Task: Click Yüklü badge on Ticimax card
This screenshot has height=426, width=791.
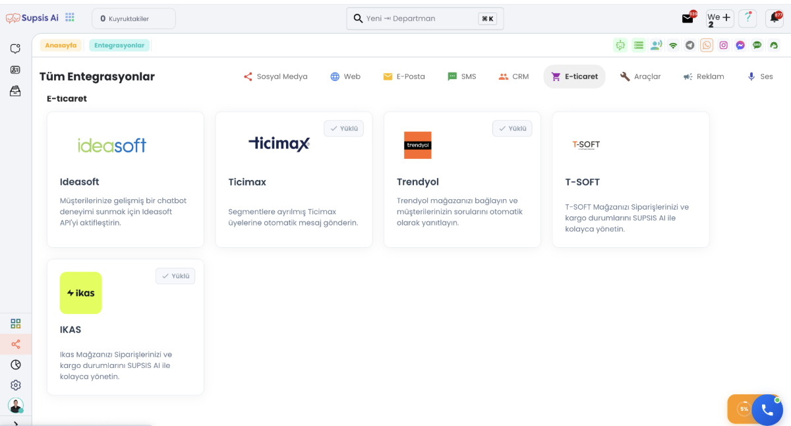Action: coord(344,129)
